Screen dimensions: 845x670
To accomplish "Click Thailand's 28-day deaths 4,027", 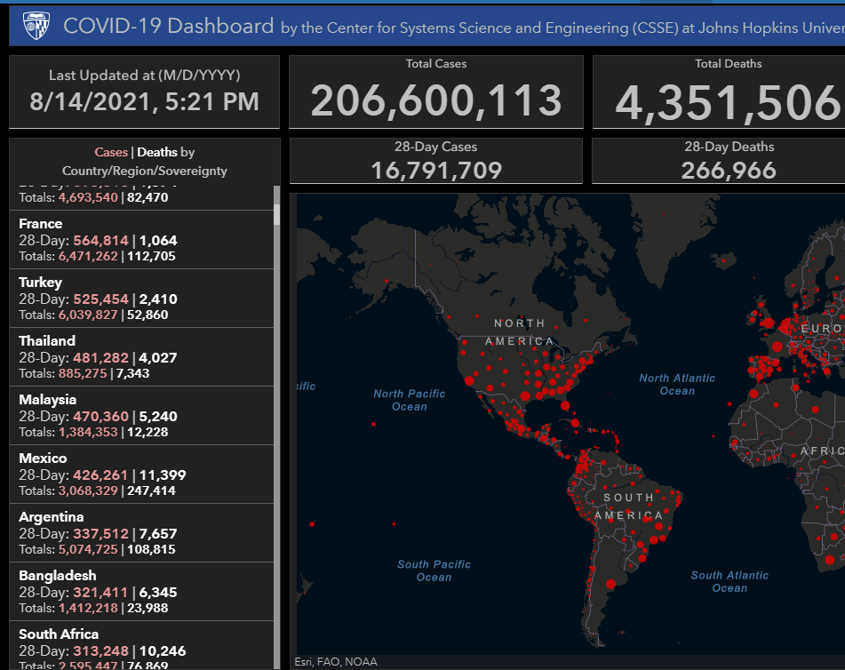I will coord(158,358).
